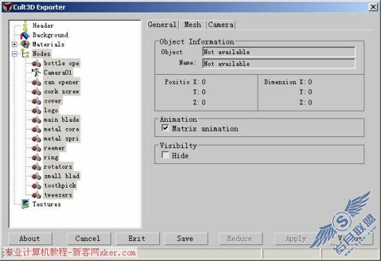This screenshot has height=261, width=381.
Task: Select the Background tree item label
Action: point(51,35)
